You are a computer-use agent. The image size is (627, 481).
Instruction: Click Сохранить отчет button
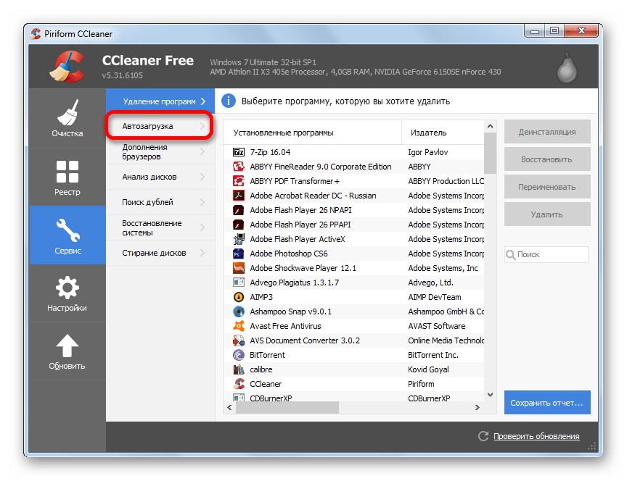547,402
